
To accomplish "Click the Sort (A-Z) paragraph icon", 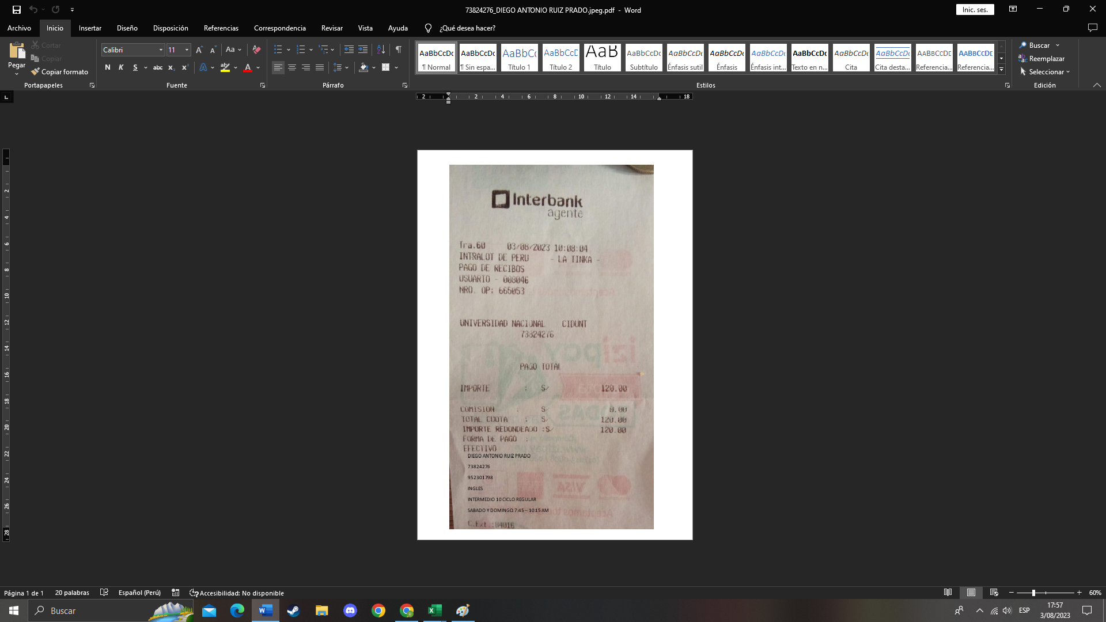I will point(381,50).
